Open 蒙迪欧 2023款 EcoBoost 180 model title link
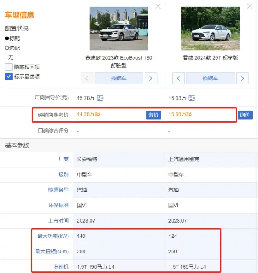Image resolution: width=258 pixels, height=273 pixels. pos(119,62)
